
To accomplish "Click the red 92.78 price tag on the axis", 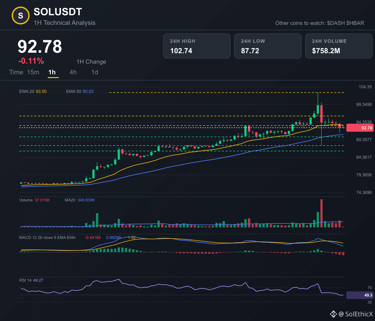I will pos(360,128).
